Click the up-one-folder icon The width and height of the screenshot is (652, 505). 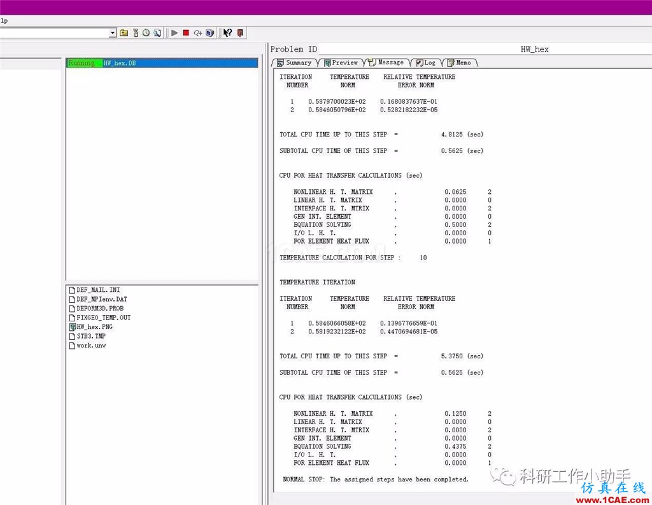[x=124, y=33]
